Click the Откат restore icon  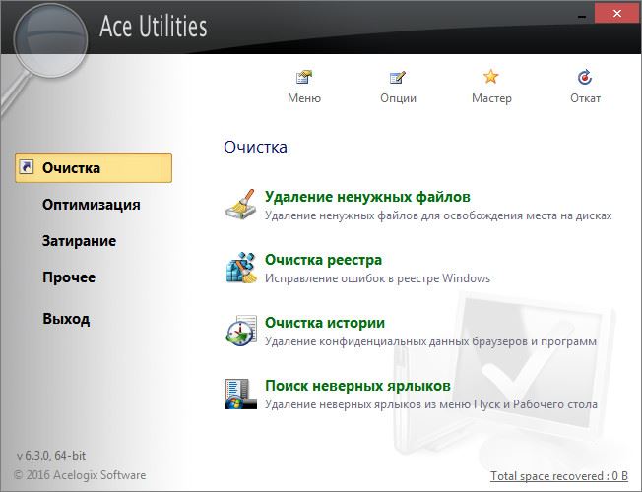pos(585,78)
